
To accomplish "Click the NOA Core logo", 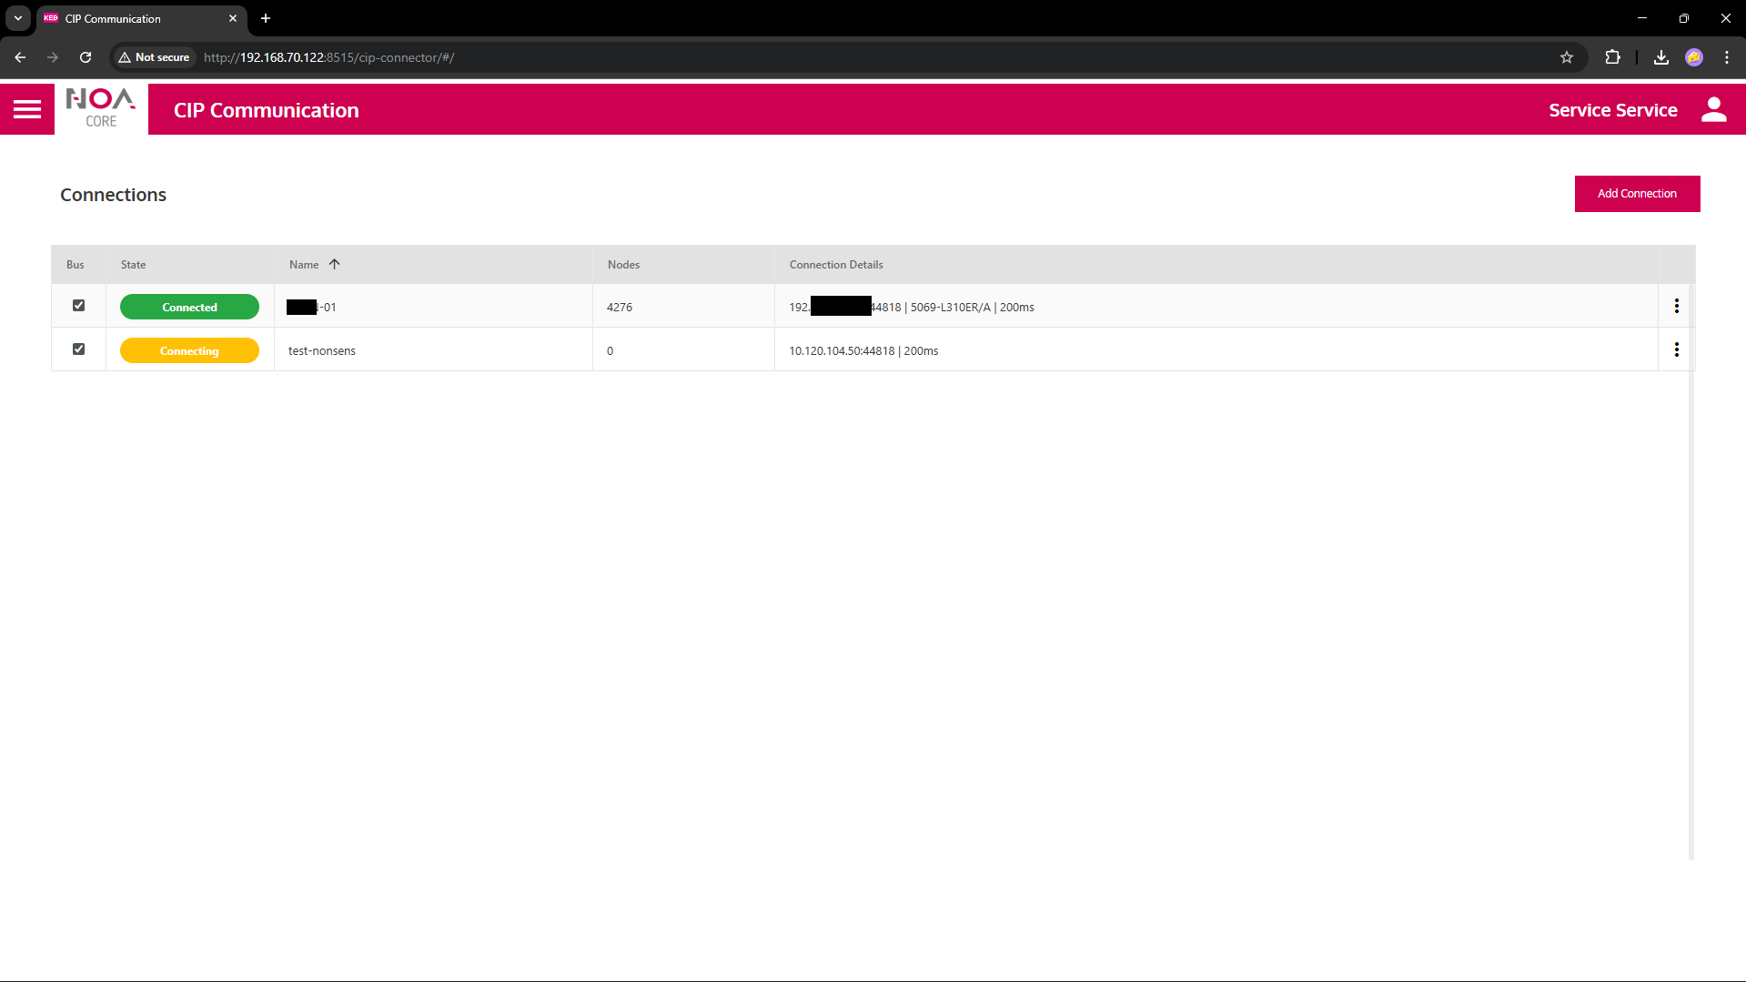I will click(101, 109).
